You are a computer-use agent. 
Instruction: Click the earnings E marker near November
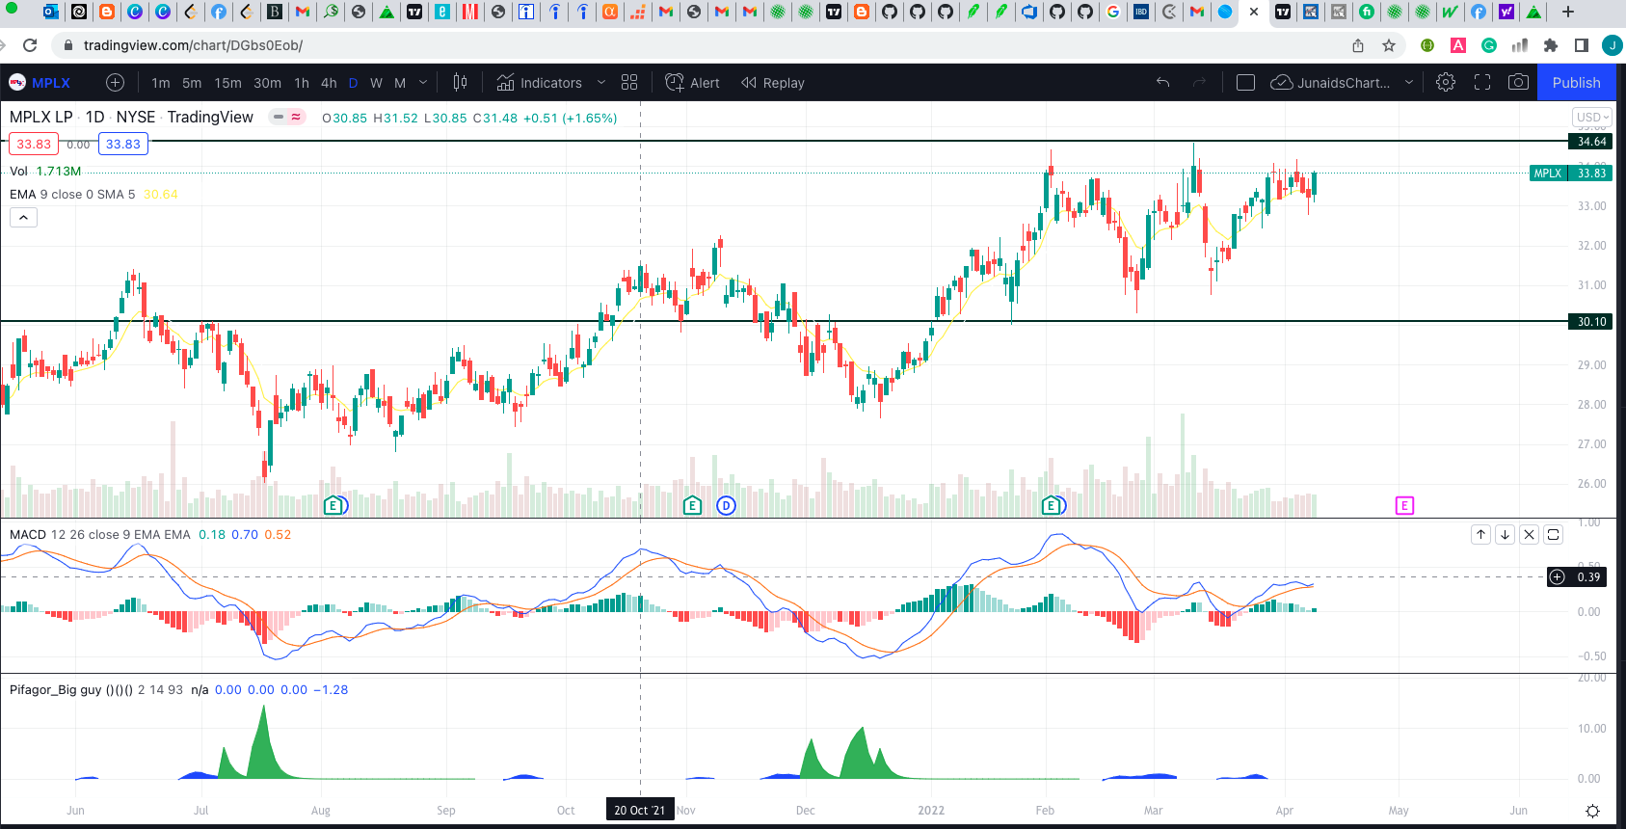click(x=692, y=505)
